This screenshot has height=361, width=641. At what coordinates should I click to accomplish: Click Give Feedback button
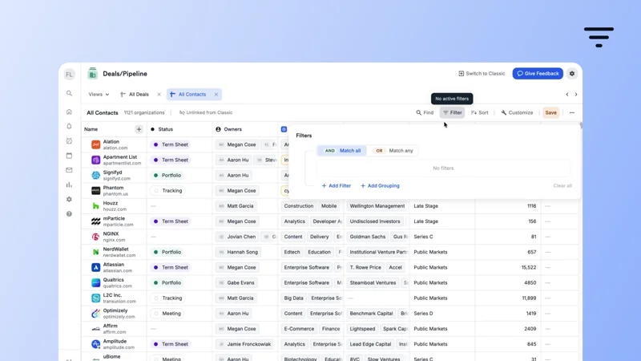pos(538,74)
